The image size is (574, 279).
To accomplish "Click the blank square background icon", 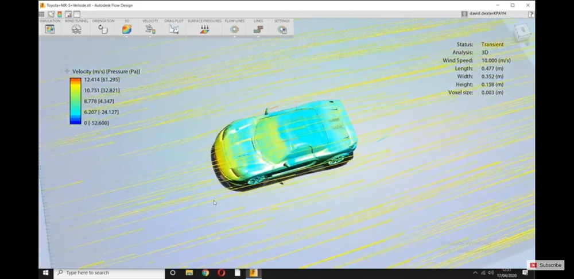I will (77, 14).
